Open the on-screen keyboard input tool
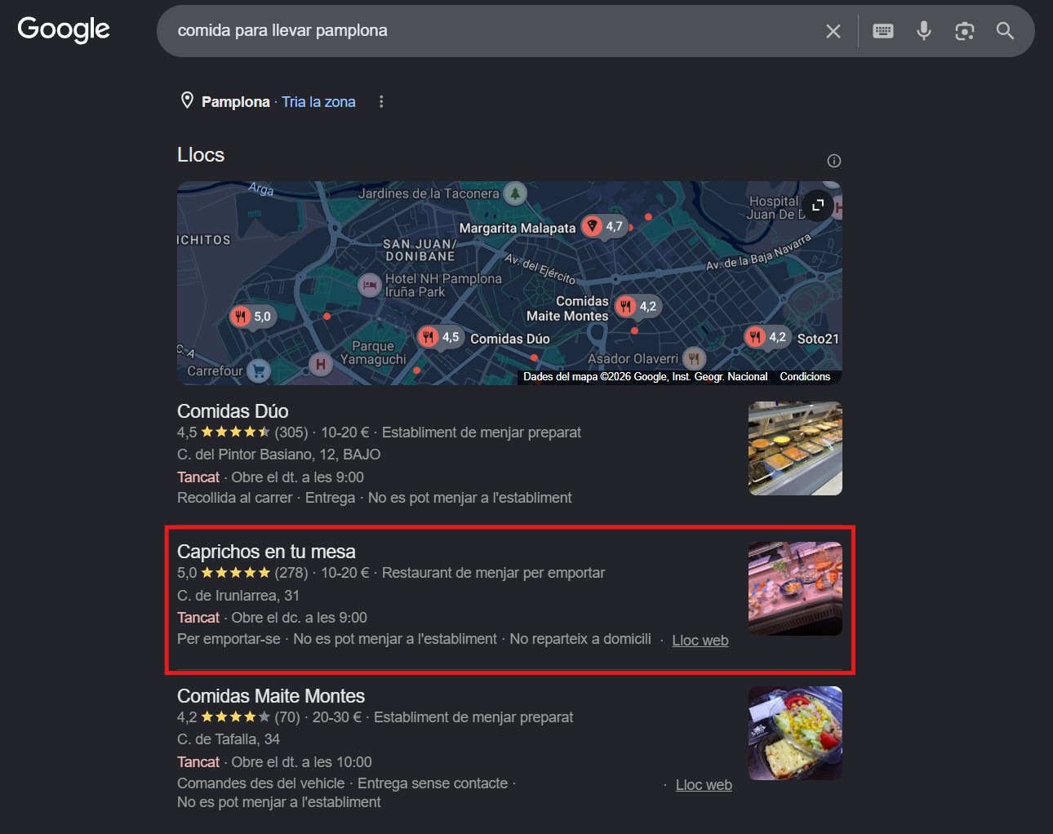The image size is (1053, 834). coord(883,31)
